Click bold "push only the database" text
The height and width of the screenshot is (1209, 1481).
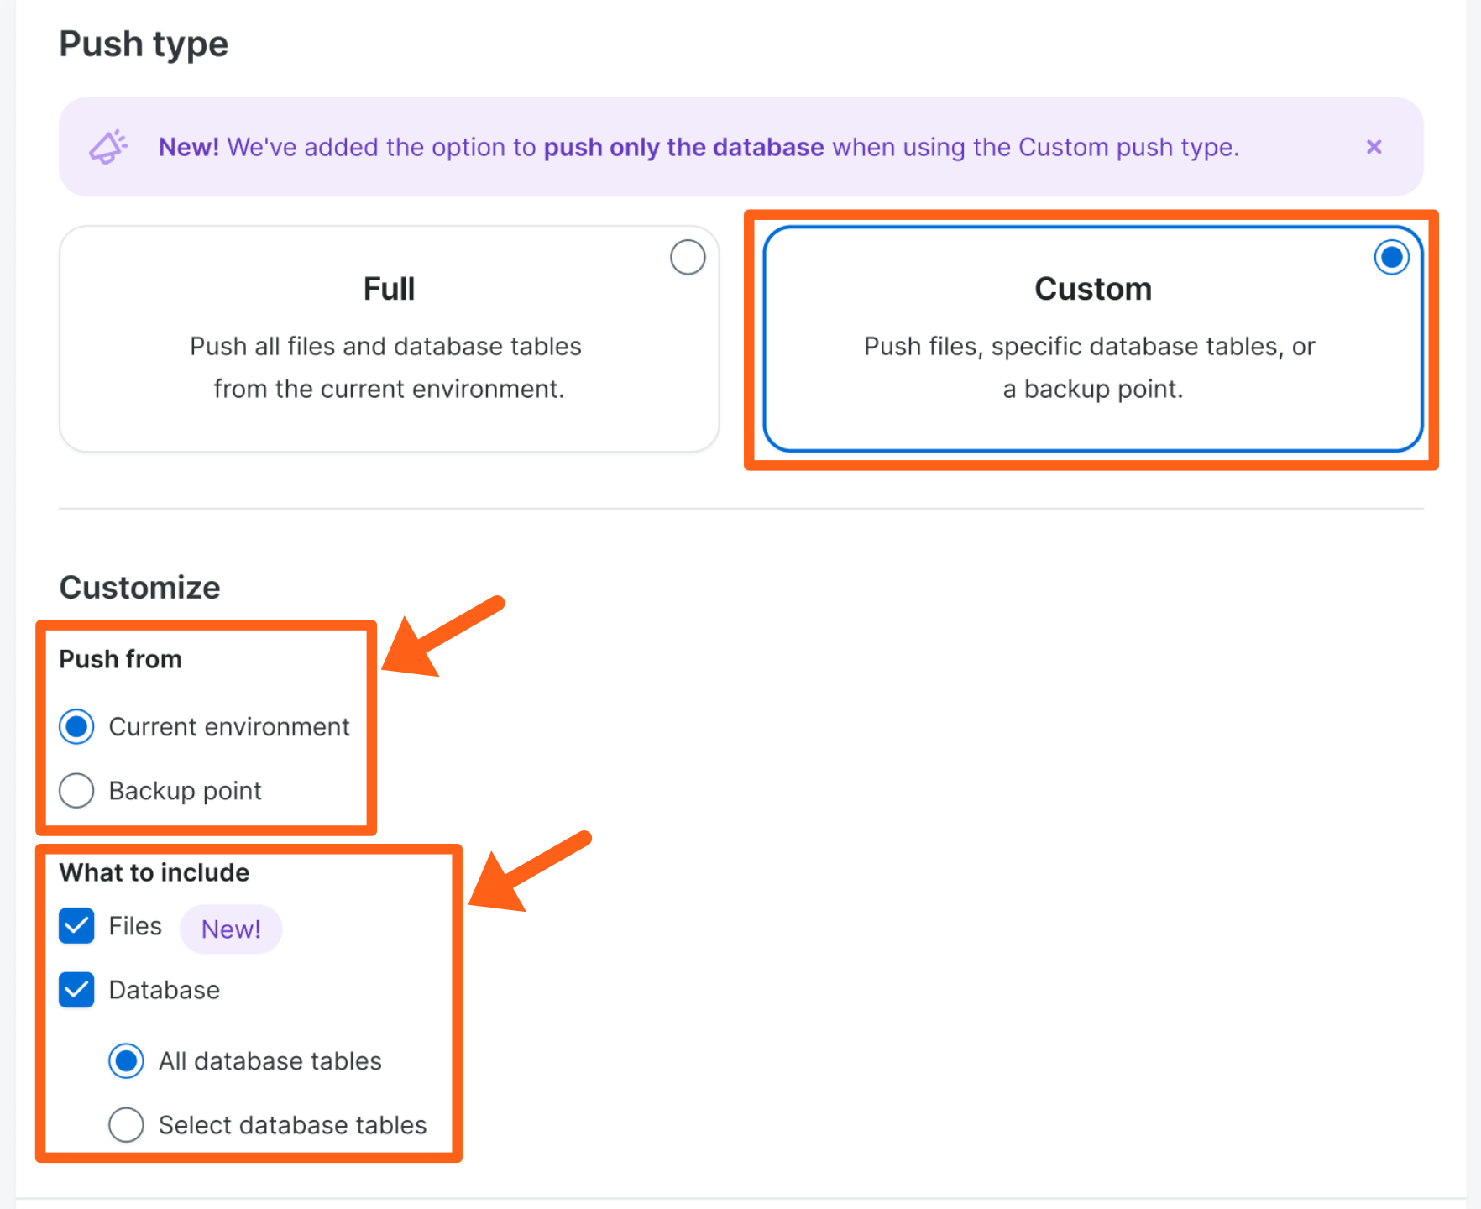[x=683, y=147]
